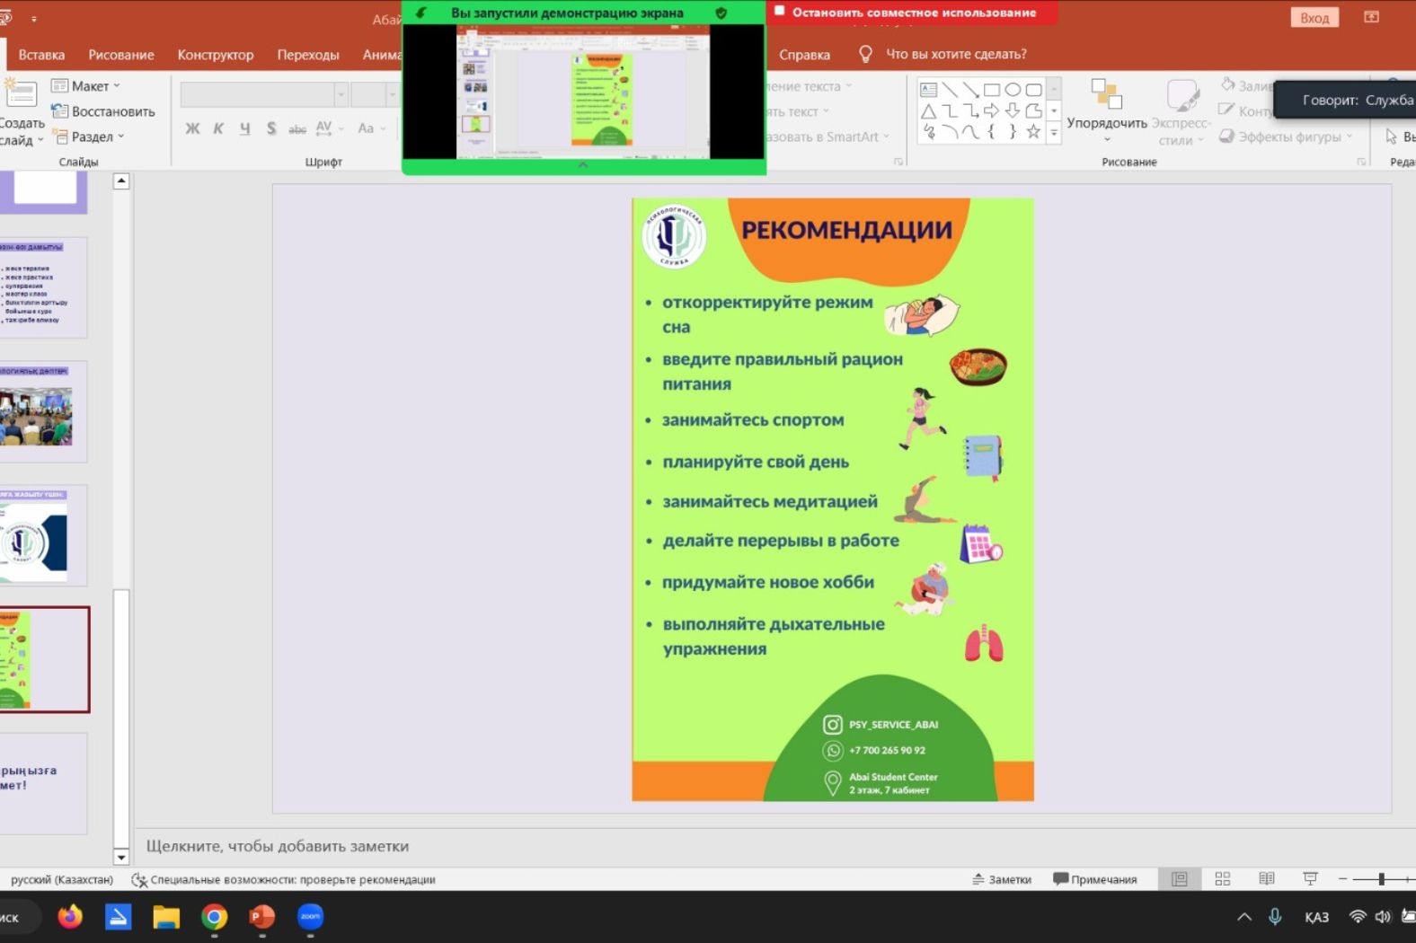The image size is (1416, 943).
Task: Click Остановить совместное использование button
Action: point(912,13)
